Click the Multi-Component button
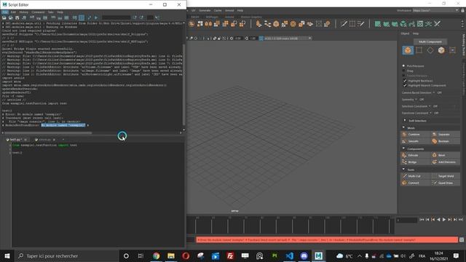Image resolution: width=466 pixels, height=262 pixels. (430, 41)
